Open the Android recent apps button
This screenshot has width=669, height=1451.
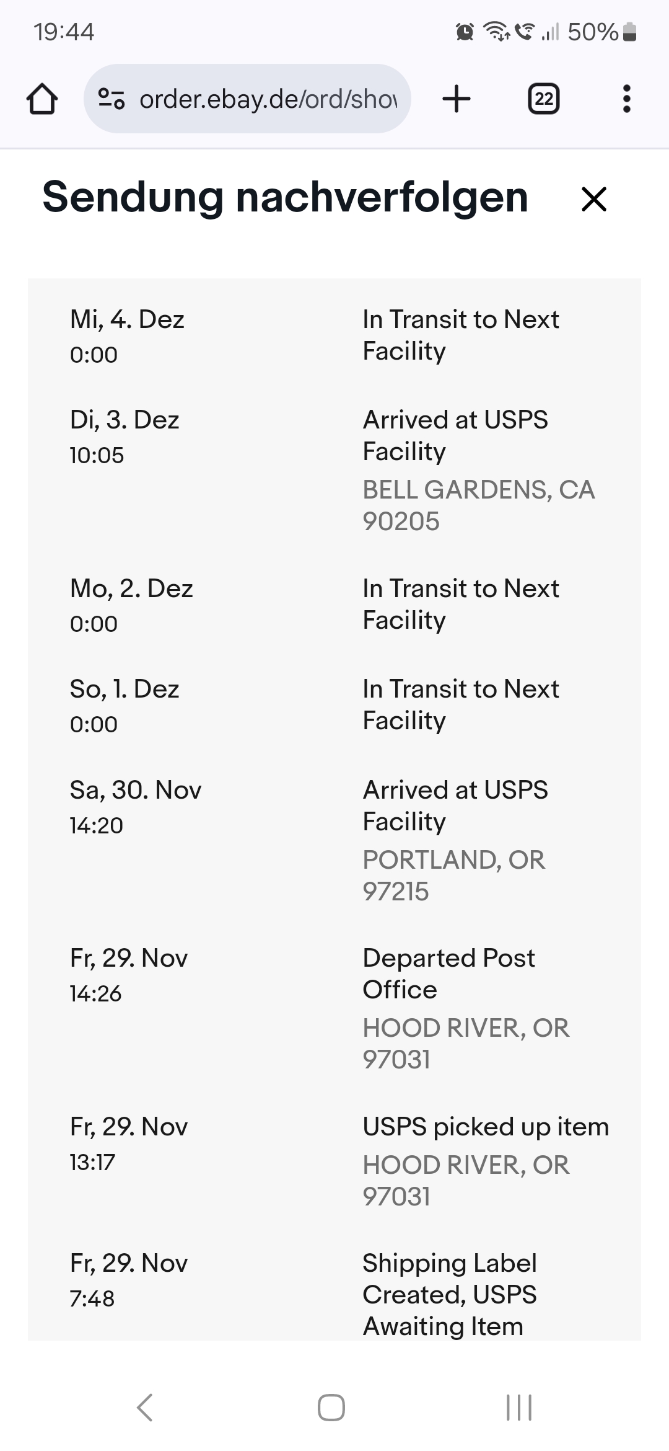pyautogui.click(x=519, y=1407)
